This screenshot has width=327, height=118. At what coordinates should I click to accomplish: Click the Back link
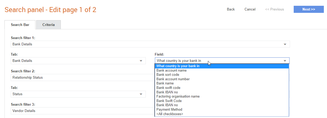tap(231, 9)
